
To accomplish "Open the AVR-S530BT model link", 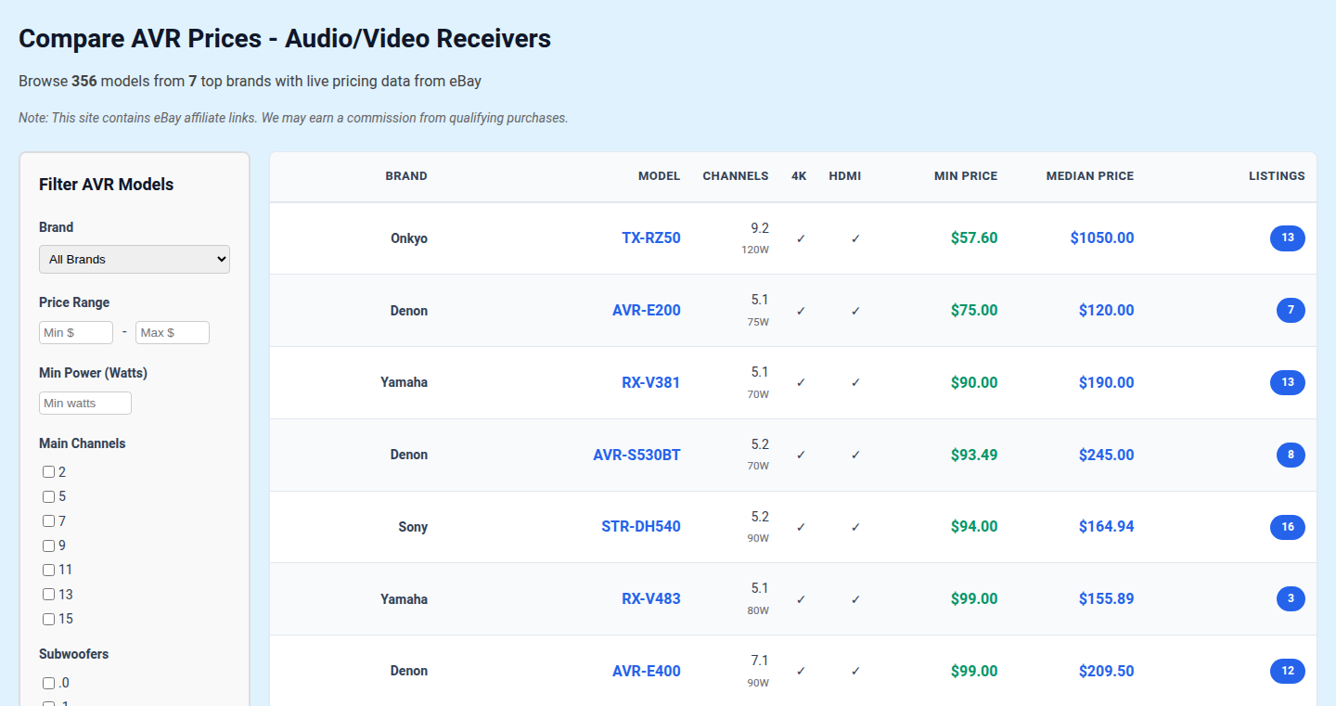I will pyautogui.click(x=637, y=455).
